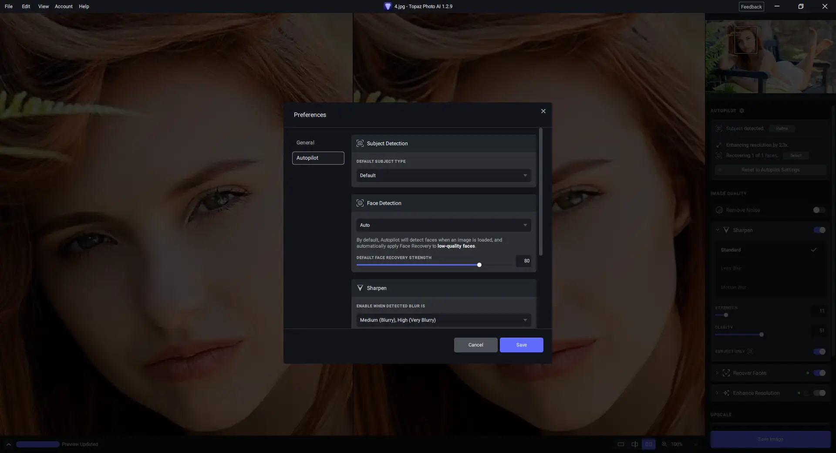The image size is (836, 453).
Task: Expand the bottom panel chevron
Action: click(8, 444)
